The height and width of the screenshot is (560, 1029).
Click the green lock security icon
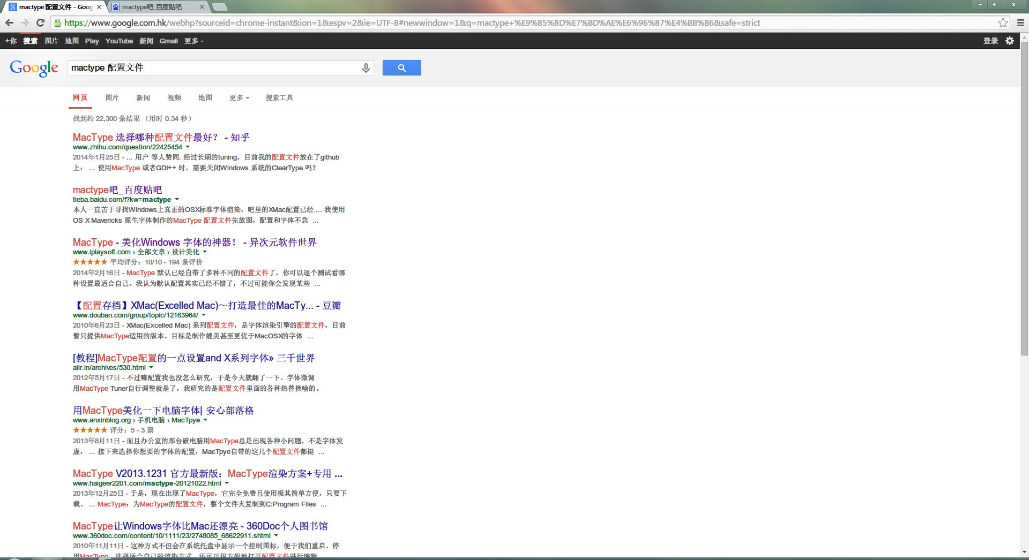tap(57, 22)
